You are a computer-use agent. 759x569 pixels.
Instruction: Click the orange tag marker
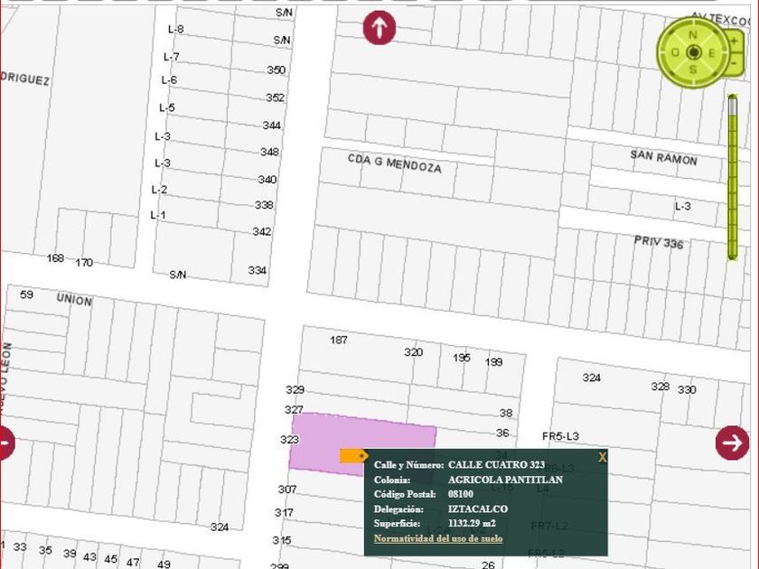click(354, 456)
